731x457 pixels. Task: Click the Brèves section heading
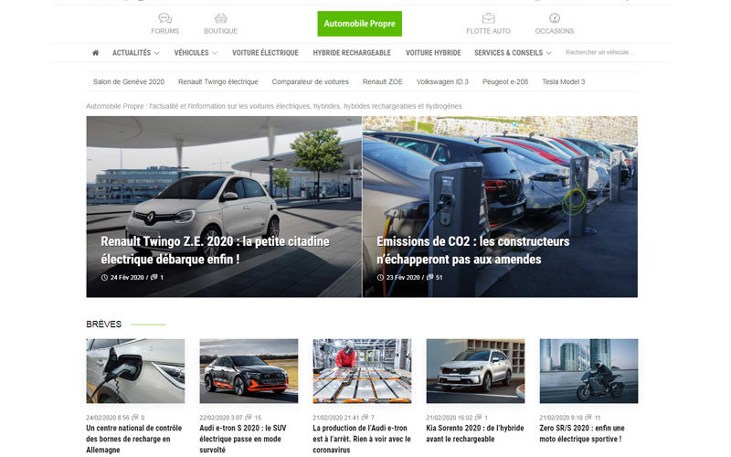coord(103,324)
